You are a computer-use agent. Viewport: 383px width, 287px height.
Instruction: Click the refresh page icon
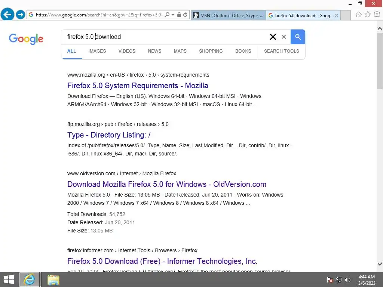(185, 15)
